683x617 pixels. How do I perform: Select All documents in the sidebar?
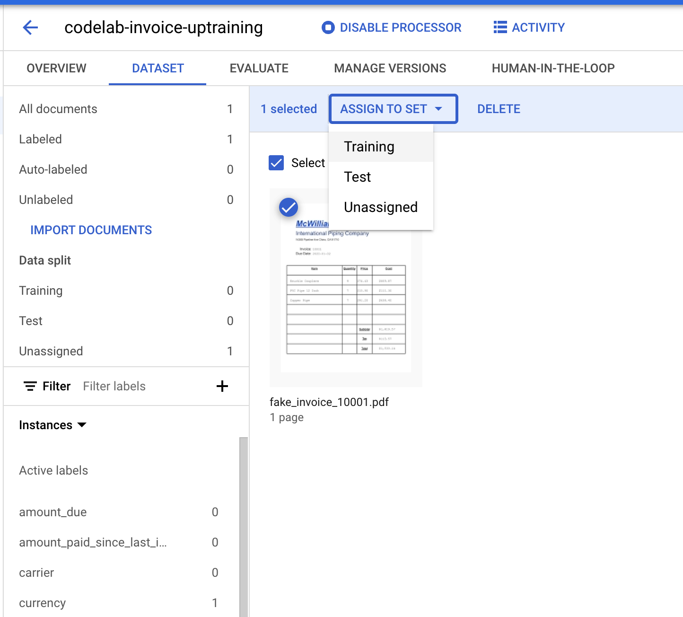58,109
